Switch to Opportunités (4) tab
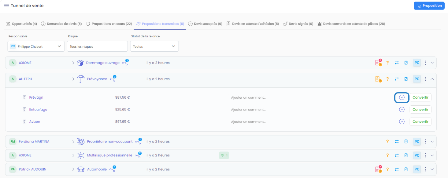 click(x=21, y=24)
